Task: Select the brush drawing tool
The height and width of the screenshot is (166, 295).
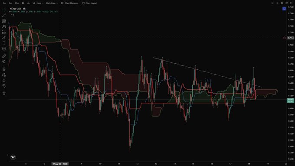Action: 4,38
